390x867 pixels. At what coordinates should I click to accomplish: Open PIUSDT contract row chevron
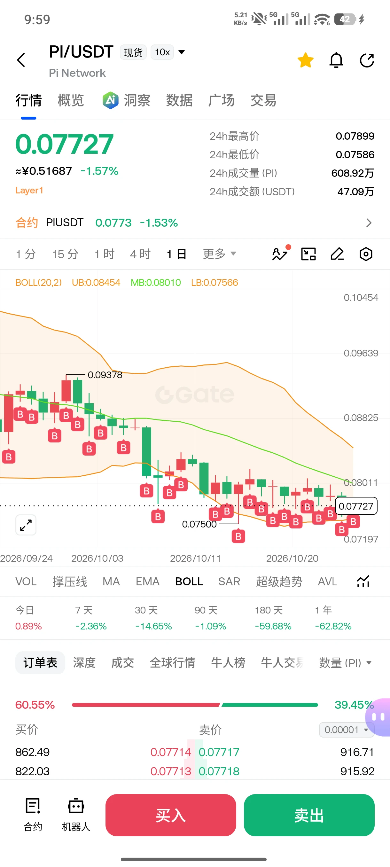click(369, 223)
